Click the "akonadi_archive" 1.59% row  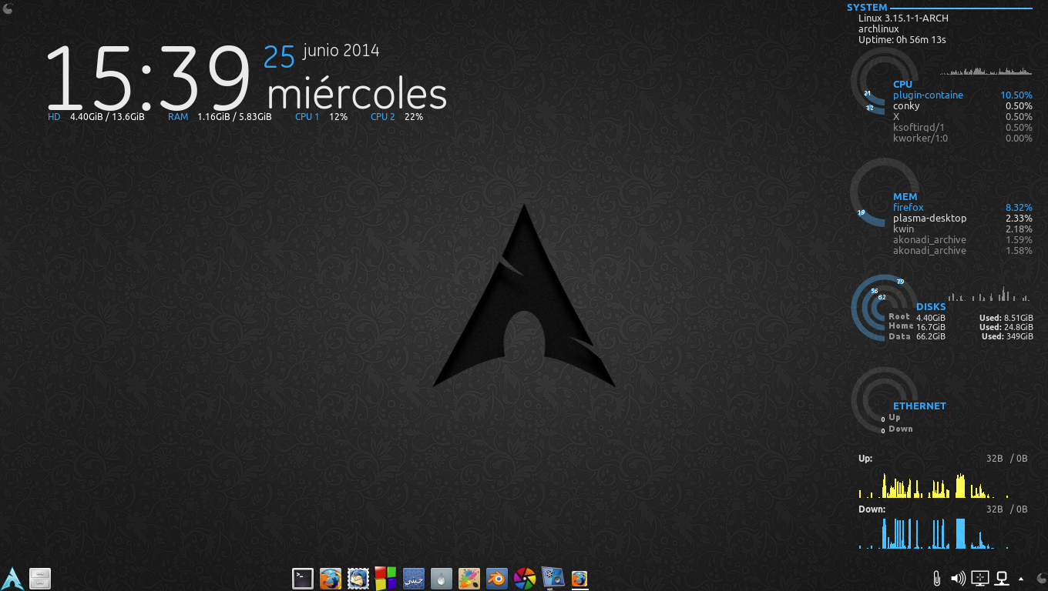962,240
